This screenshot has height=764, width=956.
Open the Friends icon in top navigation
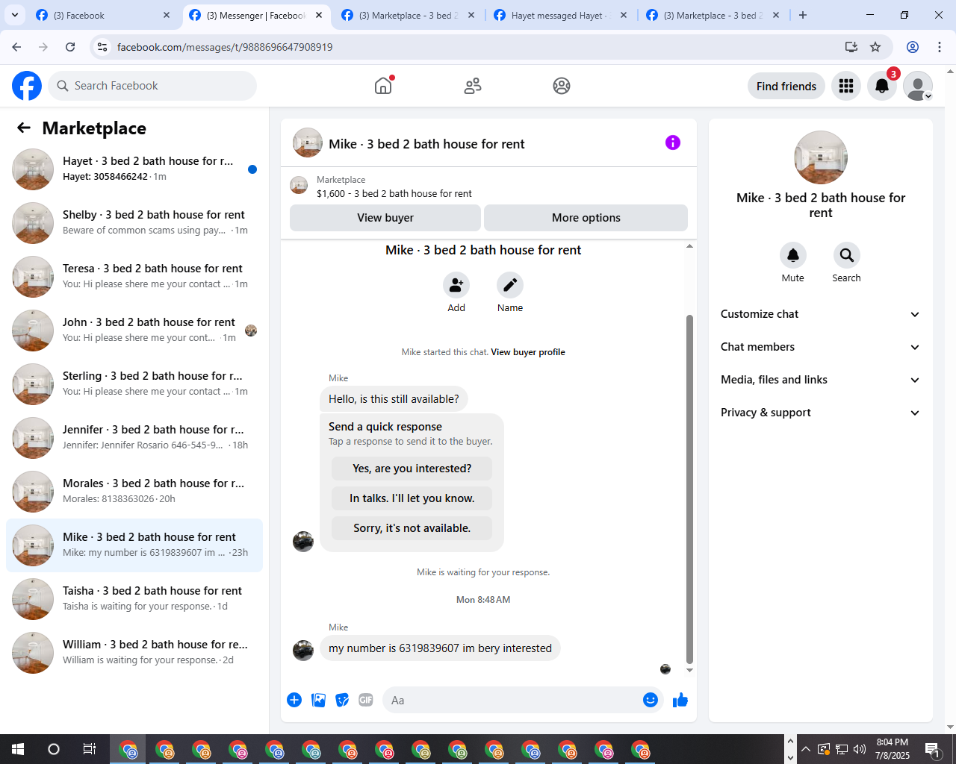473,86
